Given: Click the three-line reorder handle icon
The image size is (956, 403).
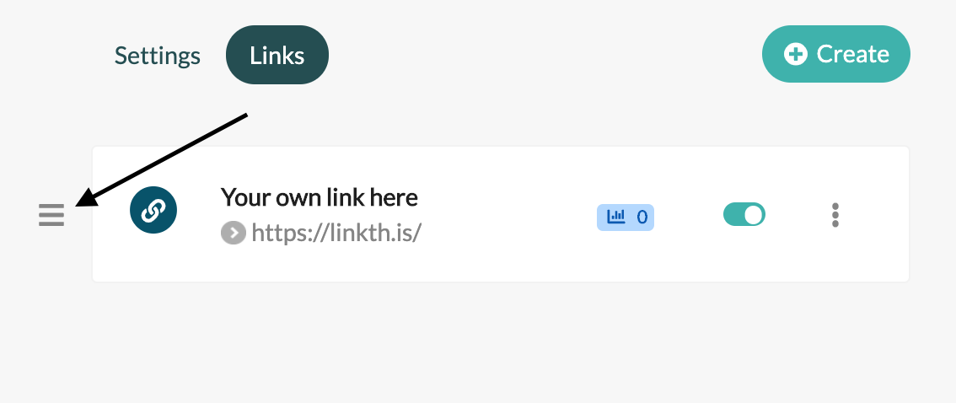Looking at the screenshot, I should pyautogui.click(x=51, y=215).
